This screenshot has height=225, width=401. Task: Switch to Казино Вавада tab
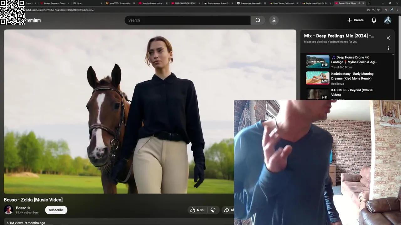point(55,3)
